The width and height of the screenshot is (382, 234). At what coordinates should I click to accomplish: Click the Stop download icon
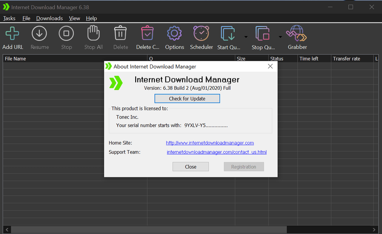(66, 33)
